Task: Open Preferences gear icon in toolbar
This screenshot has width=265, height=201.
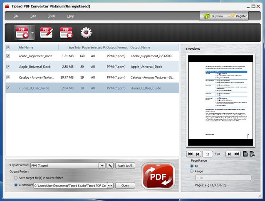Action: coord(86,33)
